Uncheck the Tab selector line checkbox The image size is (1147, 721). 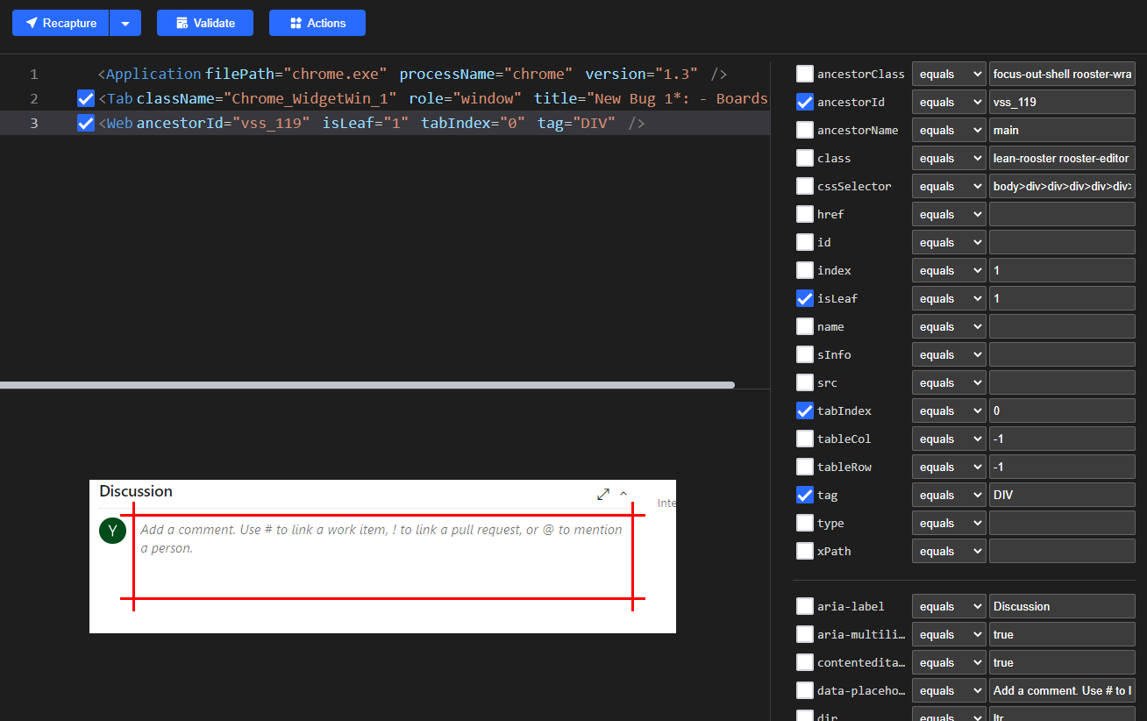click(x=85, y=98)
